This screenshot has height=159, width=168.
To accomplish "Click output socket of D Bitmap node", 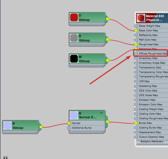I will [x=108, y=19].
